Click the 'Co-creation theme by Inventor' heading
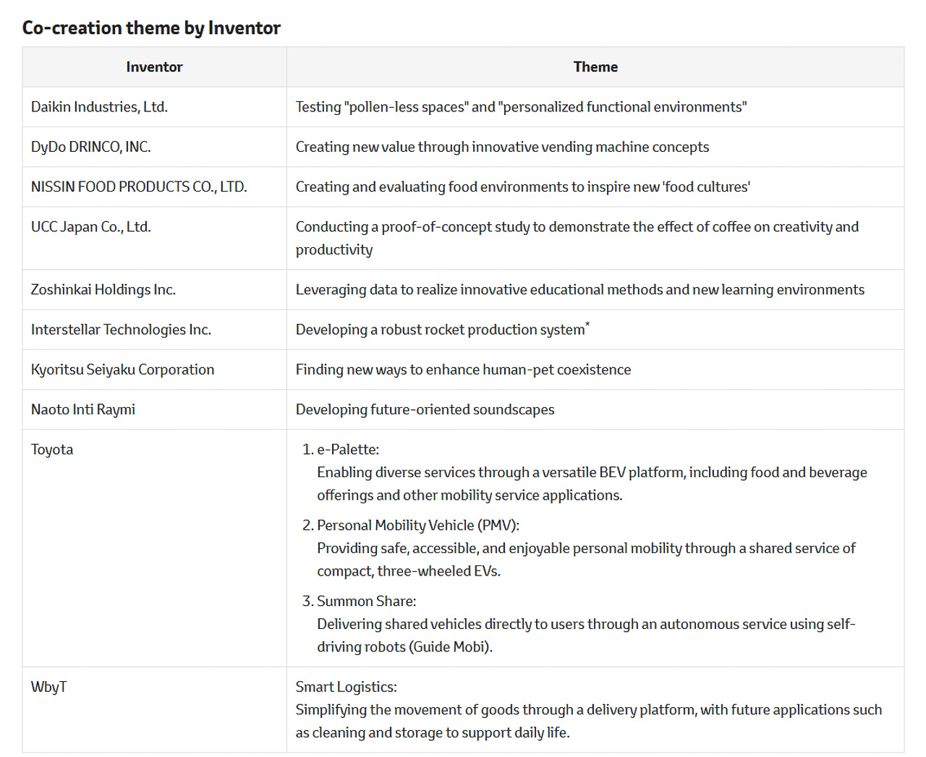Screen dimensions: 926x757 [x=151, y=28]
